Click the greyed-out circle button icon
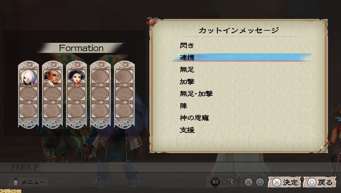The width and height of the screenshot is (341, 193). [x=260, y=182]
